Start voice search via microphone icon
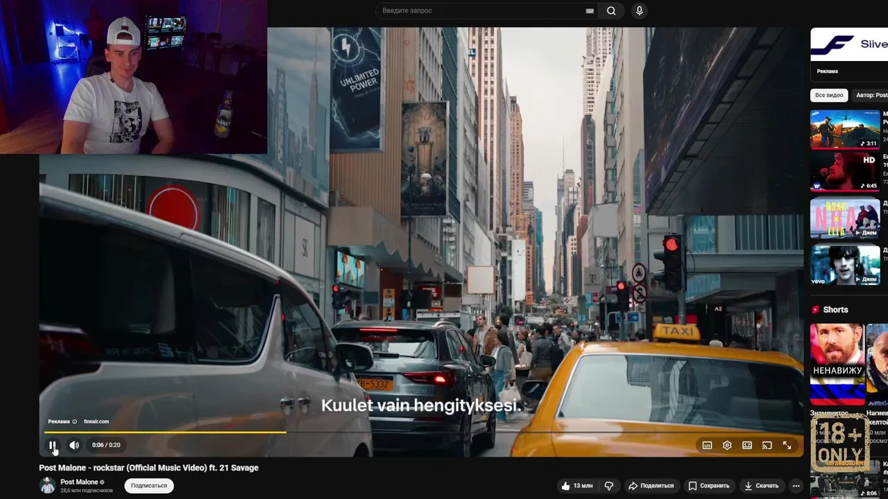The height and width of the screenshot is (499, 888). click(x=639, y=10)
